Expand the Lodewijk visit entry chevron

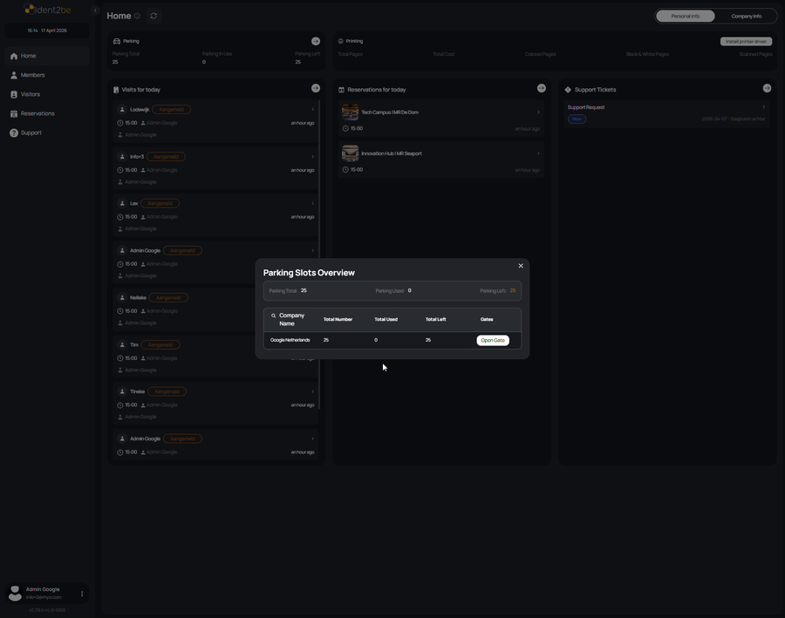coord(312,110)
